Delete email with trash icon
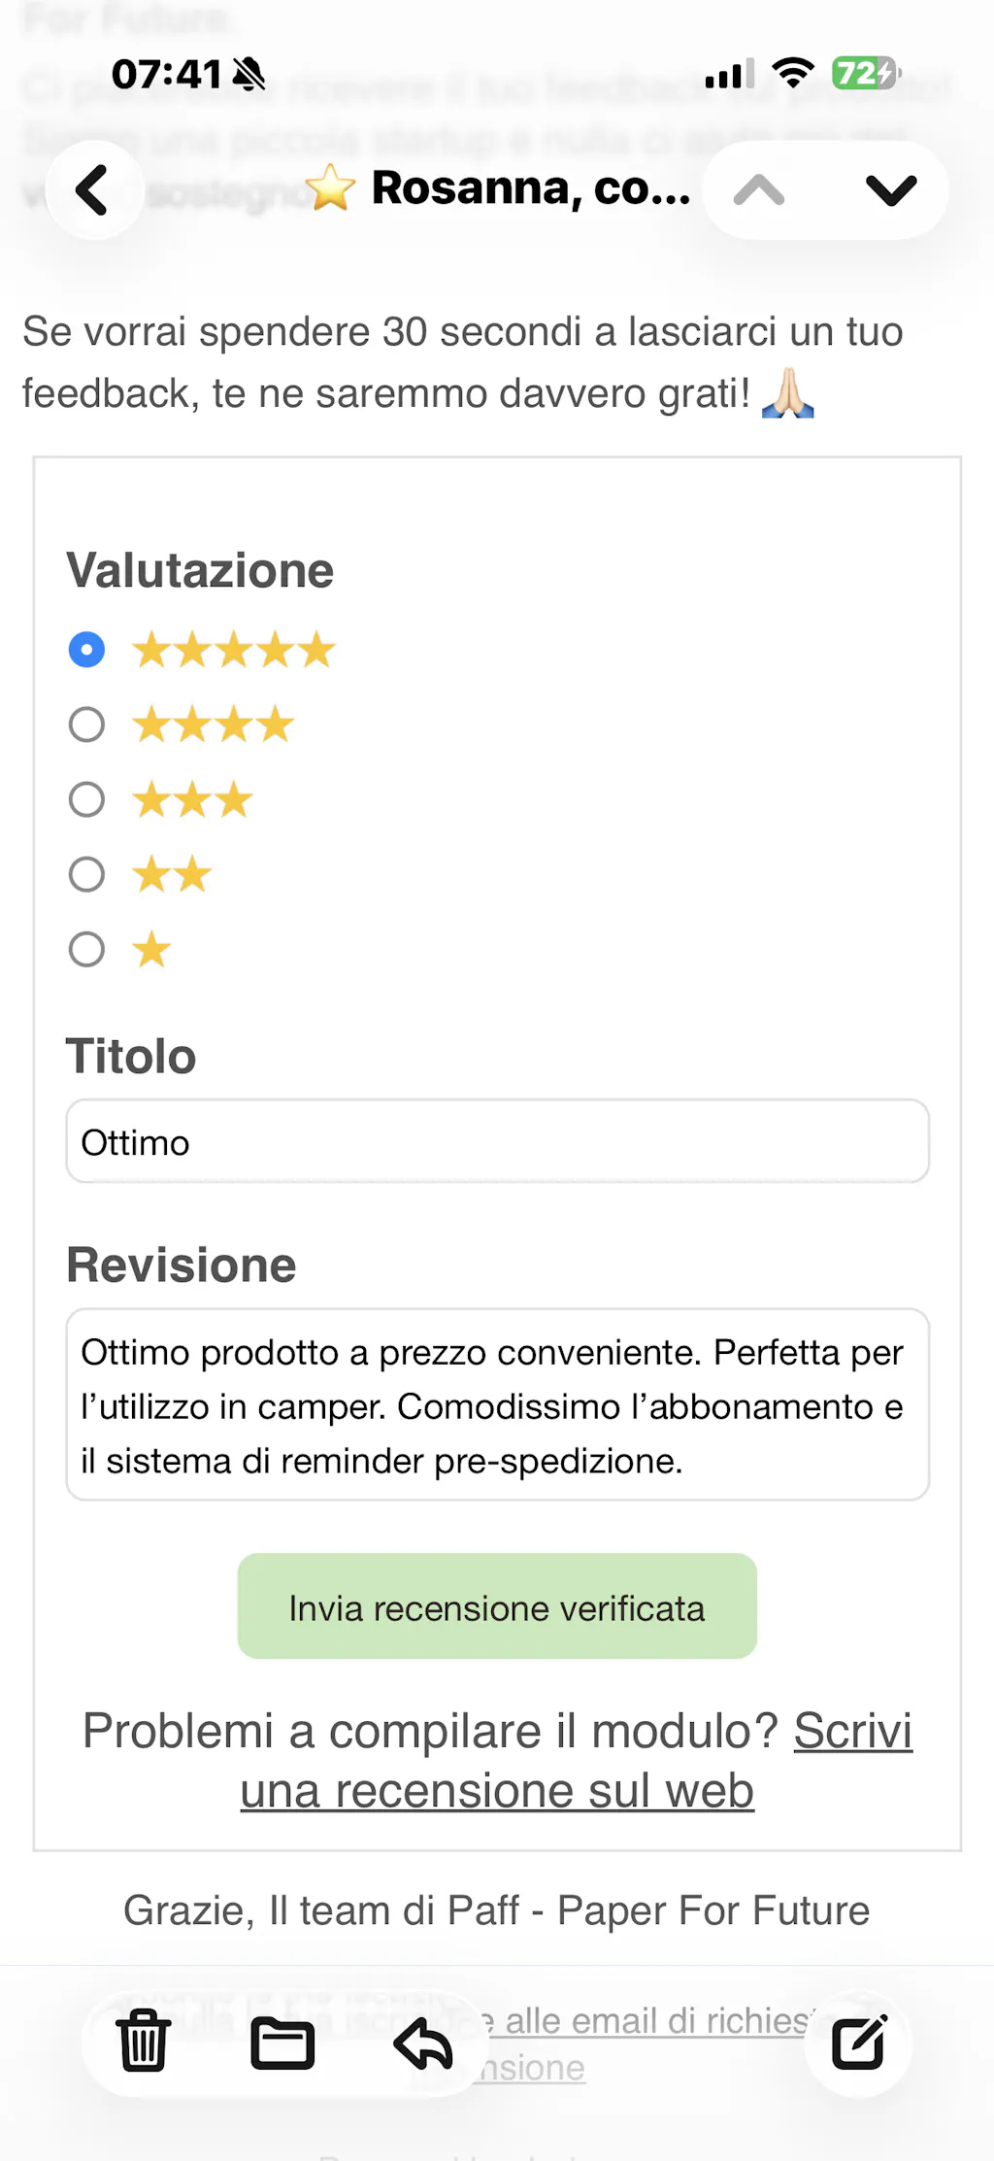 click(144, 2041)
